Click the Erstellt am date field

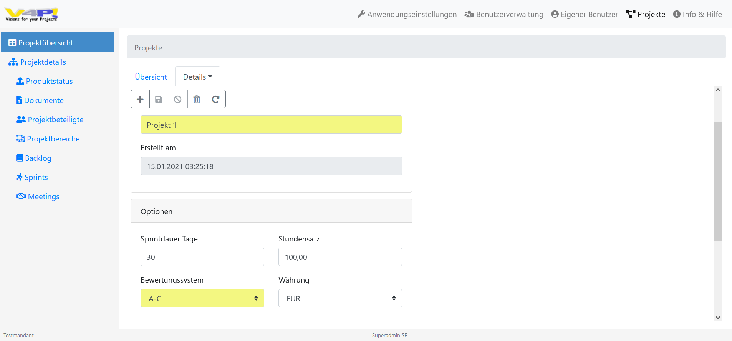(271, 166)
